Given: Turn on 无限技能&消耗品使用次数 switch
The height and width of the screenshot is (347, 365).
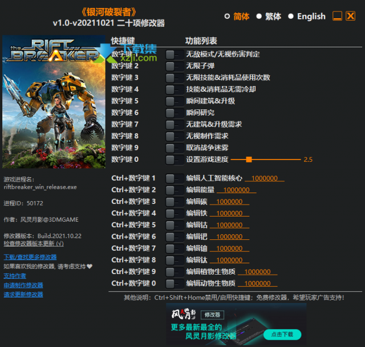Looking at the screenshot, I should (175, 78).
